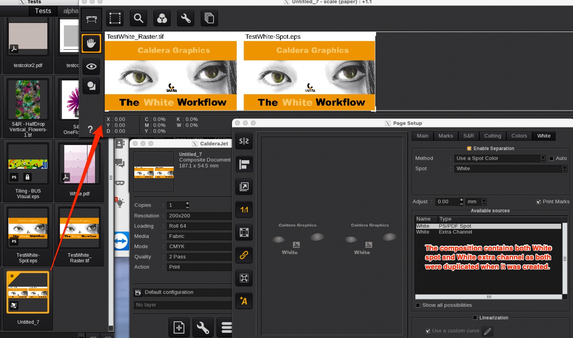This screenshot has width=573, height=338.
Task: Toggle the chain link proportions icon
Action: point(244,255)
